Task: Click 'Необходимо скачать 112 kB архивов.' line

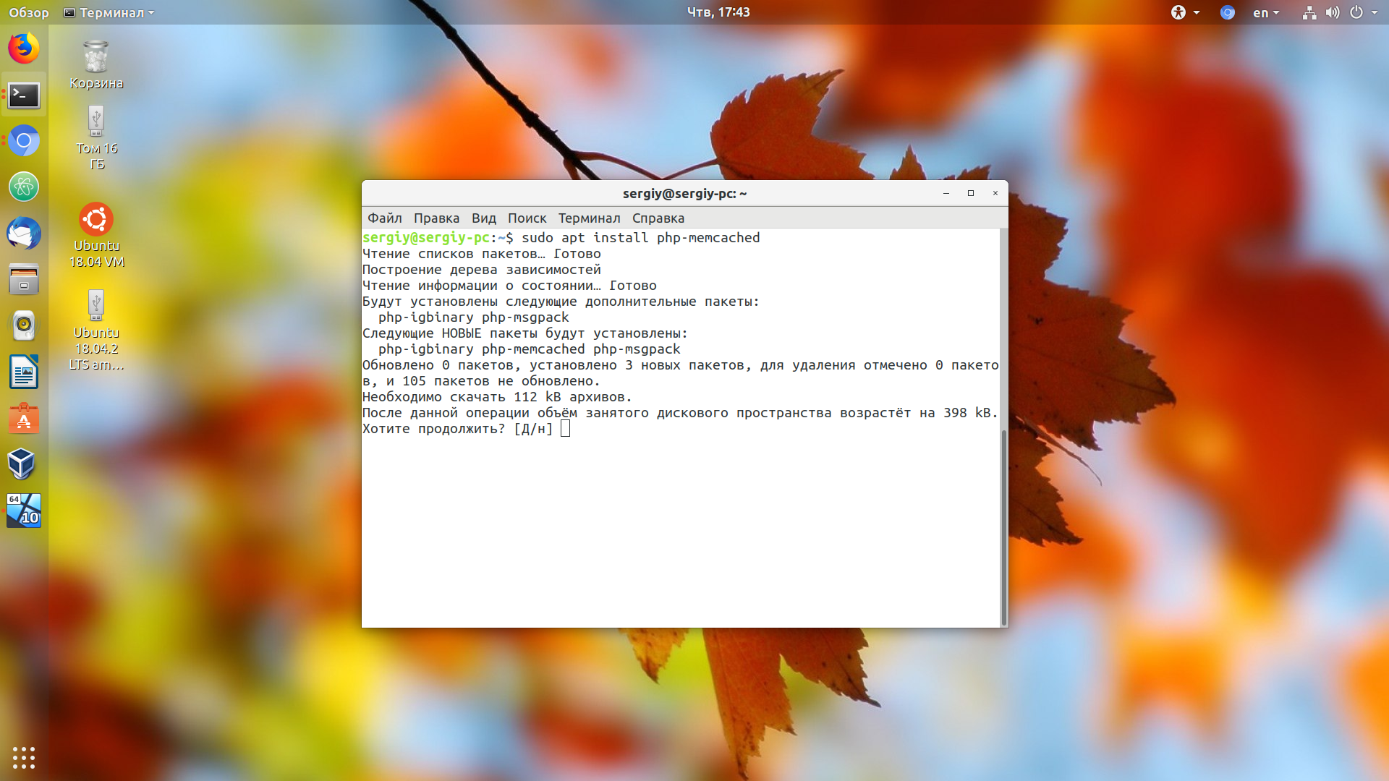Action: pos(497,396)
